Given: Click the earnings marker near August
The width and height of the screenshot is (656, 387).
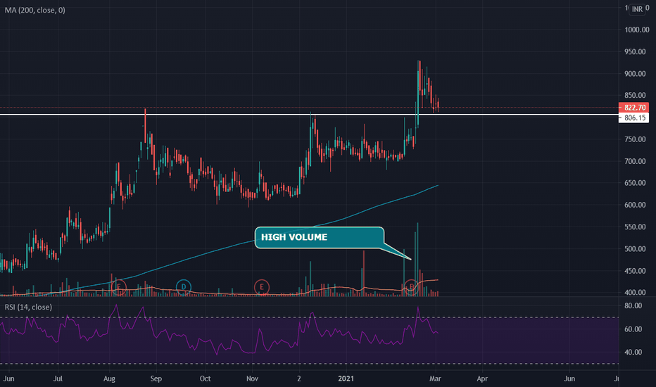Looking at the screenshot, I should pos(119,287).
